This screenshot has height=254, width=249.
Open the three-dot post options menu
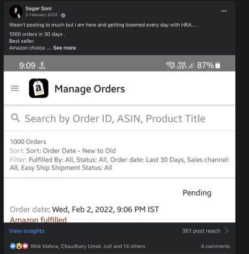(x=224, y=11)
